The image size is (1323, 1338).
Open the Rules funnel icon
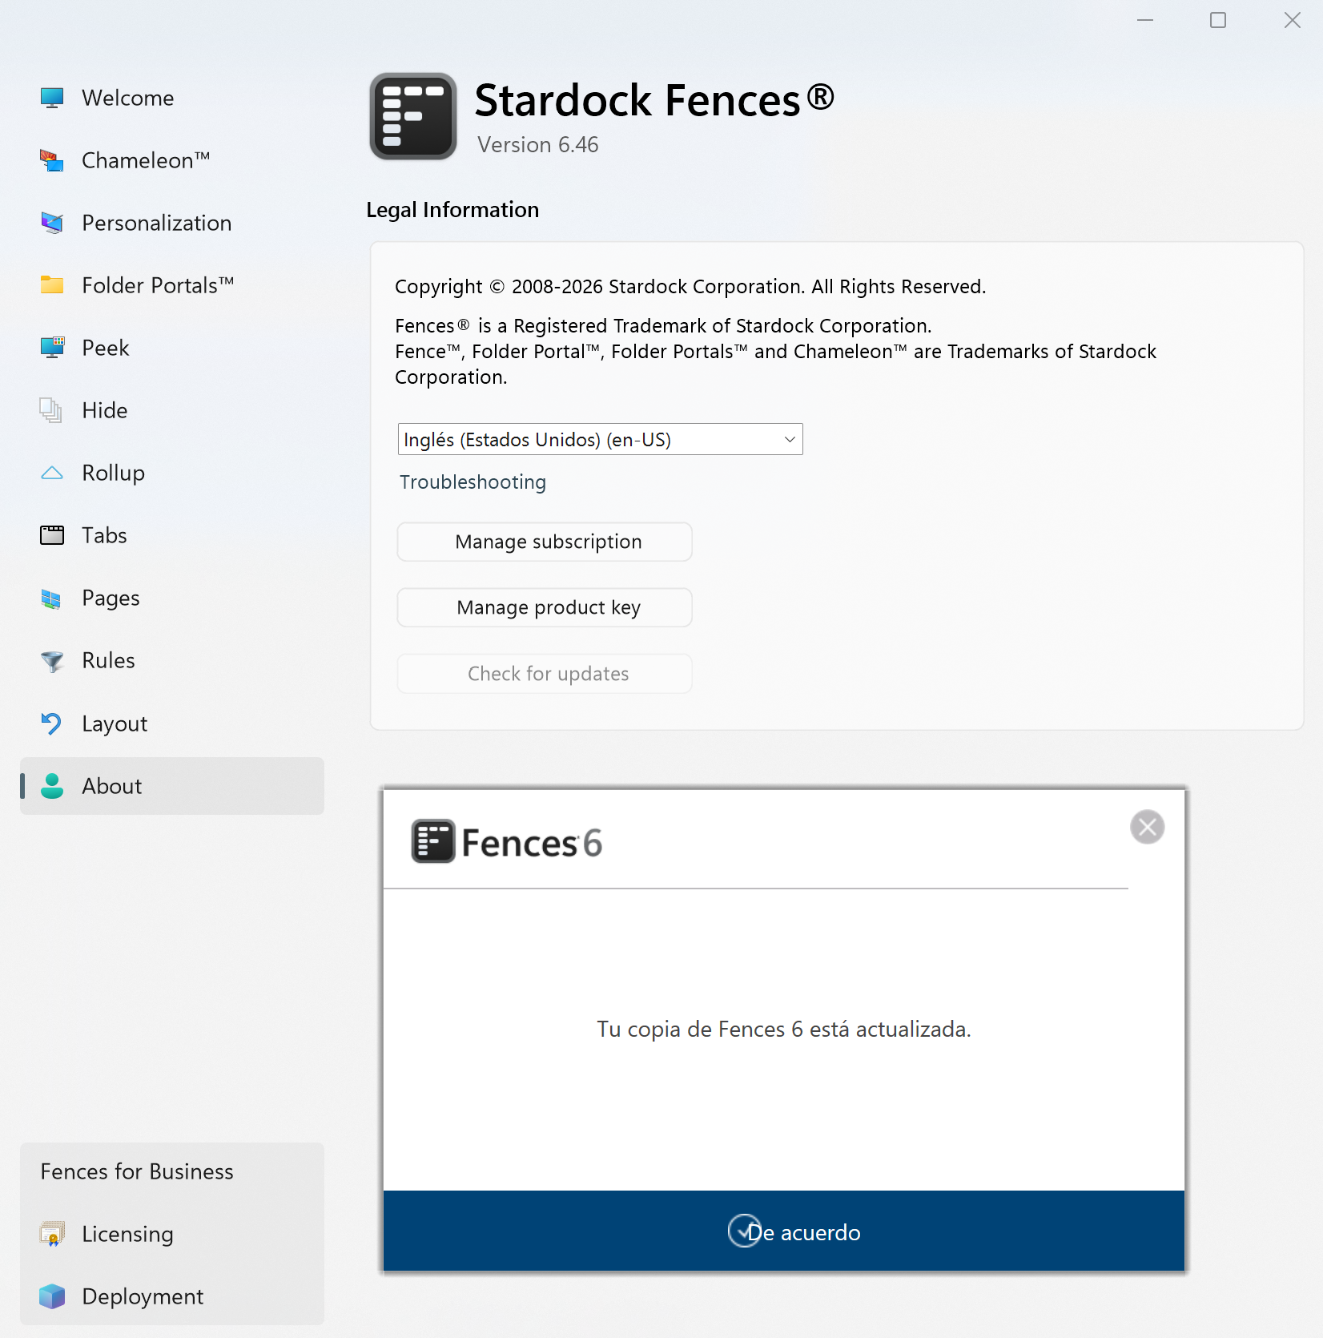pos(52,661)
